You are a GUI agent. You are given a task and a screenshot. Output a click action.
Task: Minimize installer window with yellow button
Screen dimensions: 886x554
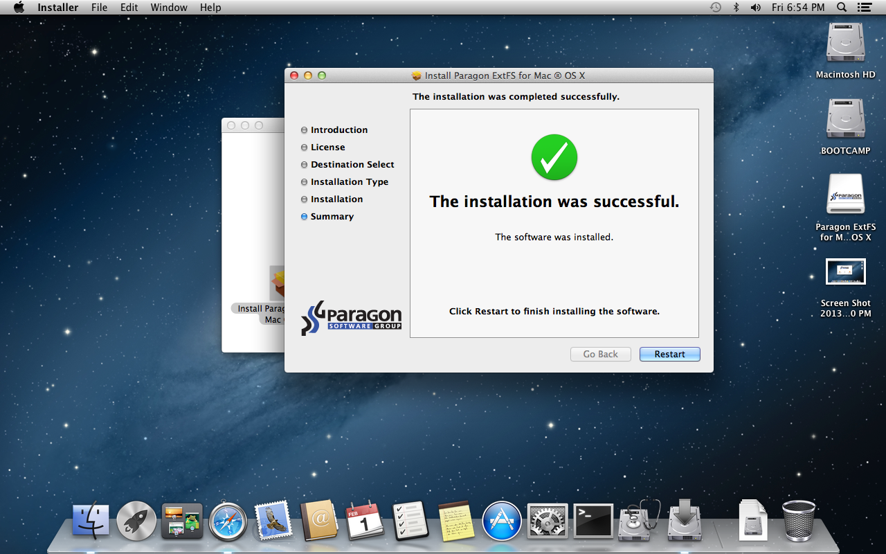coord(308,75)
